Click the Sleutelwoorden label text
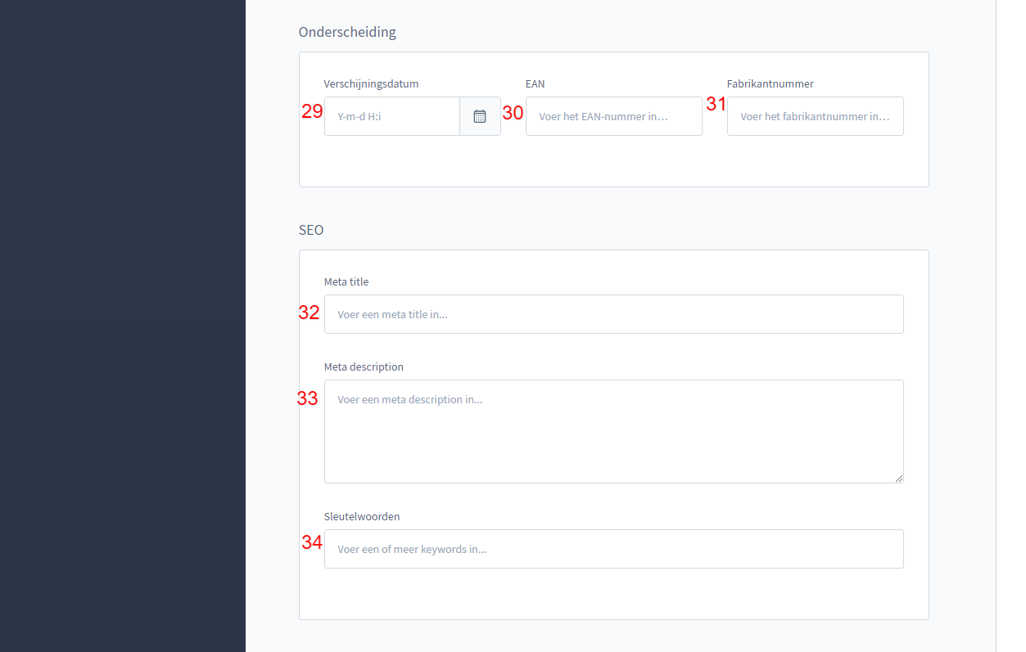The height and width of the screenshot is (652, 1026). click(x=362, y=516)
